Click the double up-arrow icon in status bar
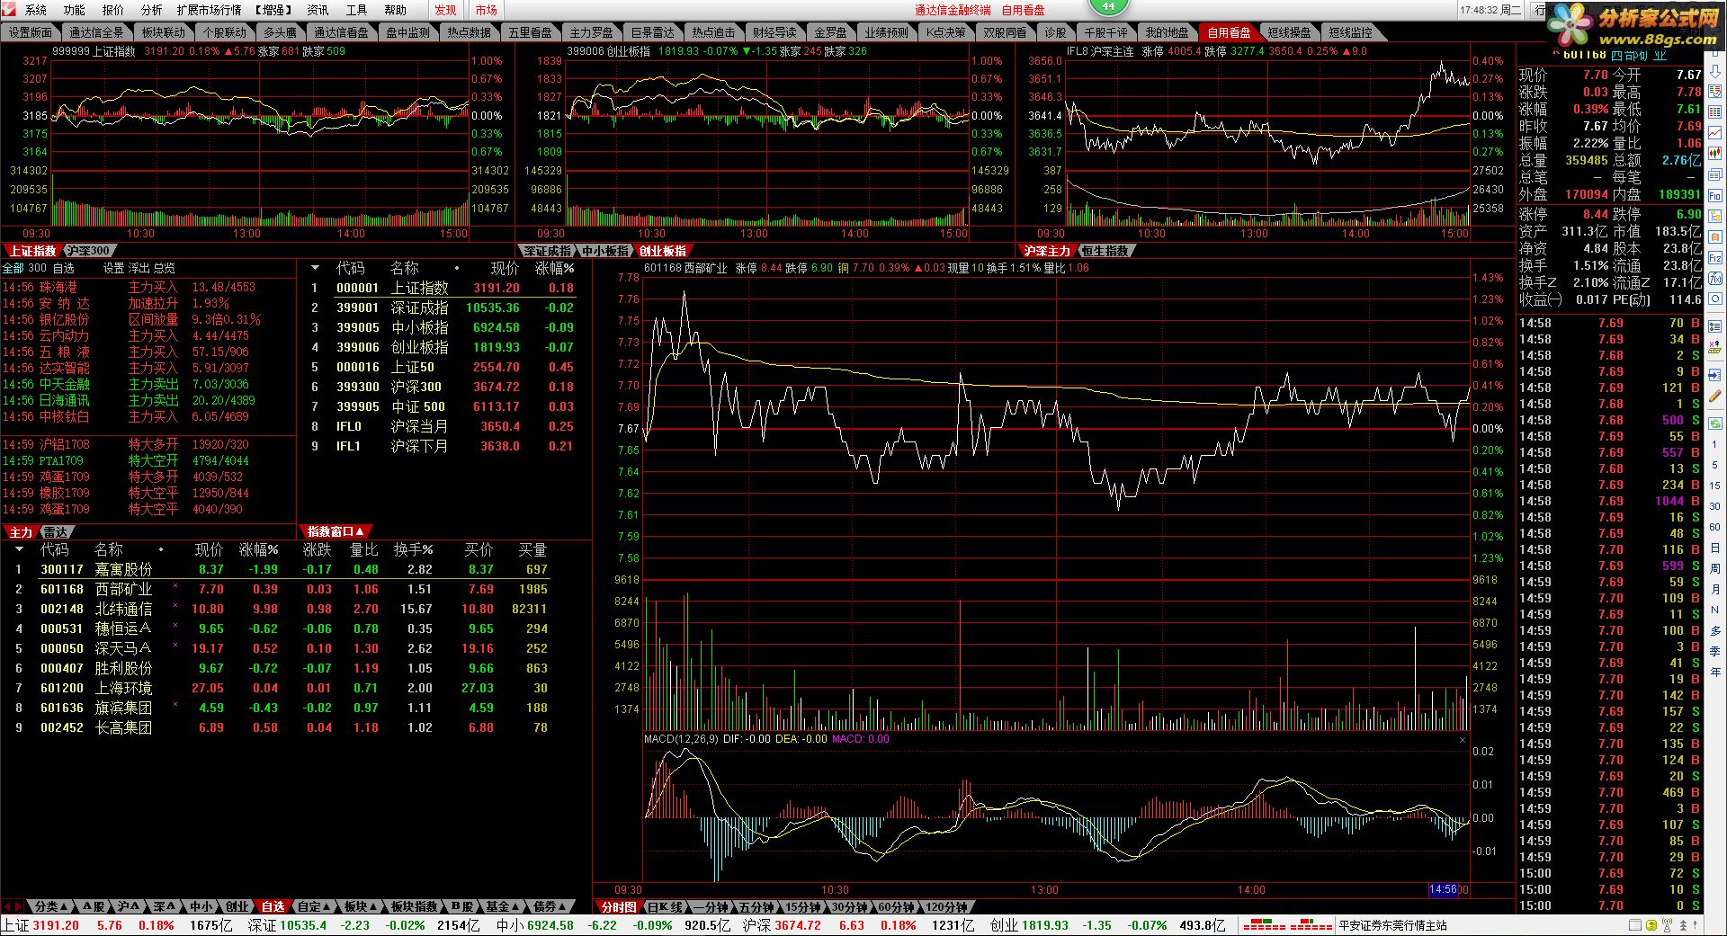Viewport: 1727px width, 936px height. coord(1683,925)
